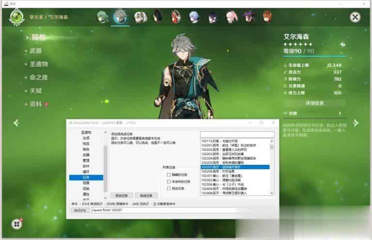Select the 角色 page in tool sidebar

pos(86,149)
